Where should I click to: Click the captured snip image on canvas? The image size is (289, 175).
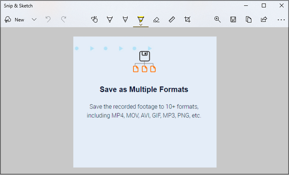pos(144,102)
